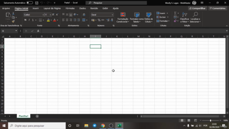
Task: Click the insert function fx icon
Action: [38, 31]
